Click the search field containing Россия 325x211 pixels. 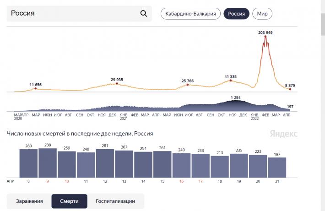73,14
